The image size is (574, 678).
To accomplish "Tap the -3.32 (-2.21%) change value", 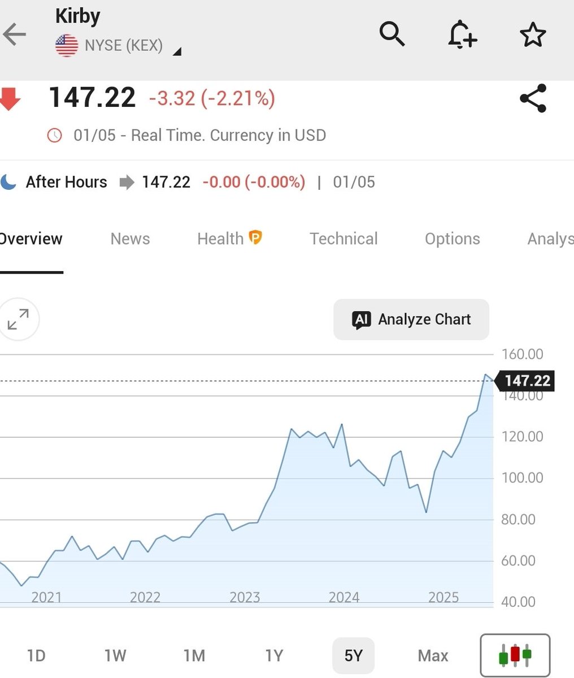I will [212, 98].
